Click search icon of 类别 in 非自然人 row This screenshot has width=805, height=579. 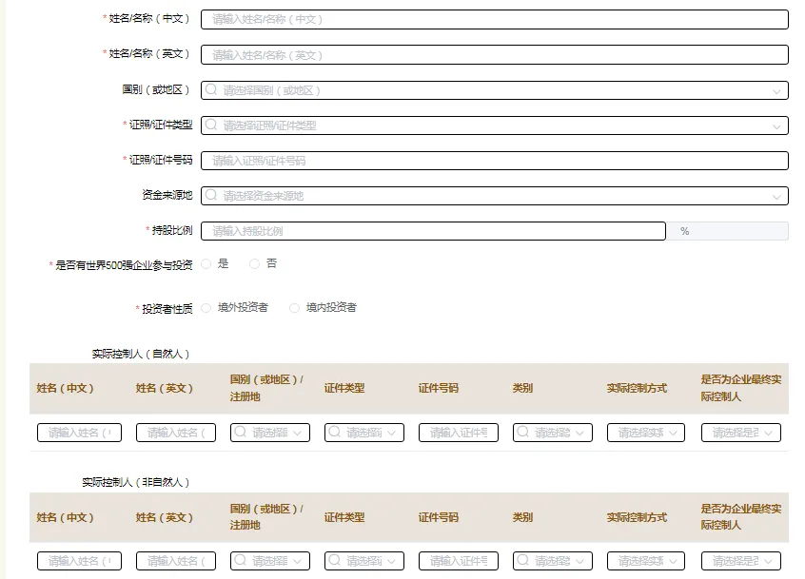tap(522, 560)
